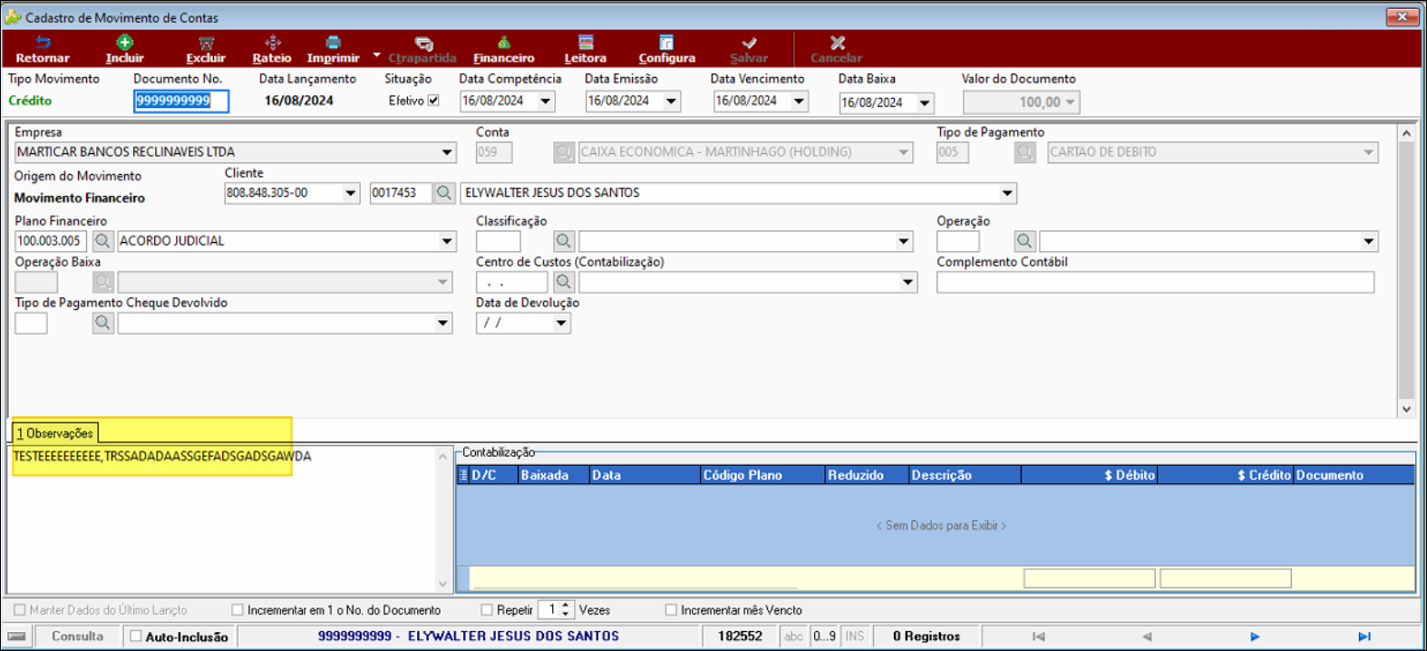Open Data Emissão date dropdown
The height and width of the screenshot is (651, 1427).
[672, 102]
